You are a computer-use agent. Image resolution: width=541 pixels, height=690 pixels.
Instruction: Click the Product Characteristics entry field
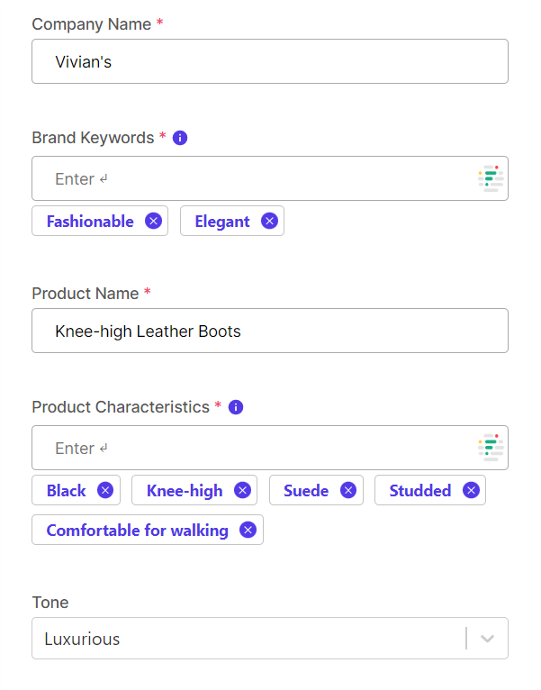tap(252, 448)
